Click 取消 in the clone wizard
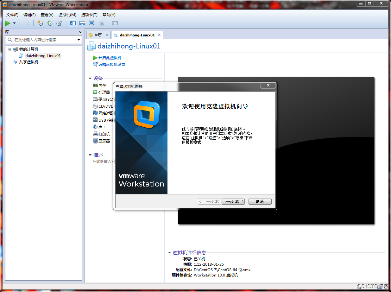The height and width of the screenshot is (292, 391). pos(260,201)
